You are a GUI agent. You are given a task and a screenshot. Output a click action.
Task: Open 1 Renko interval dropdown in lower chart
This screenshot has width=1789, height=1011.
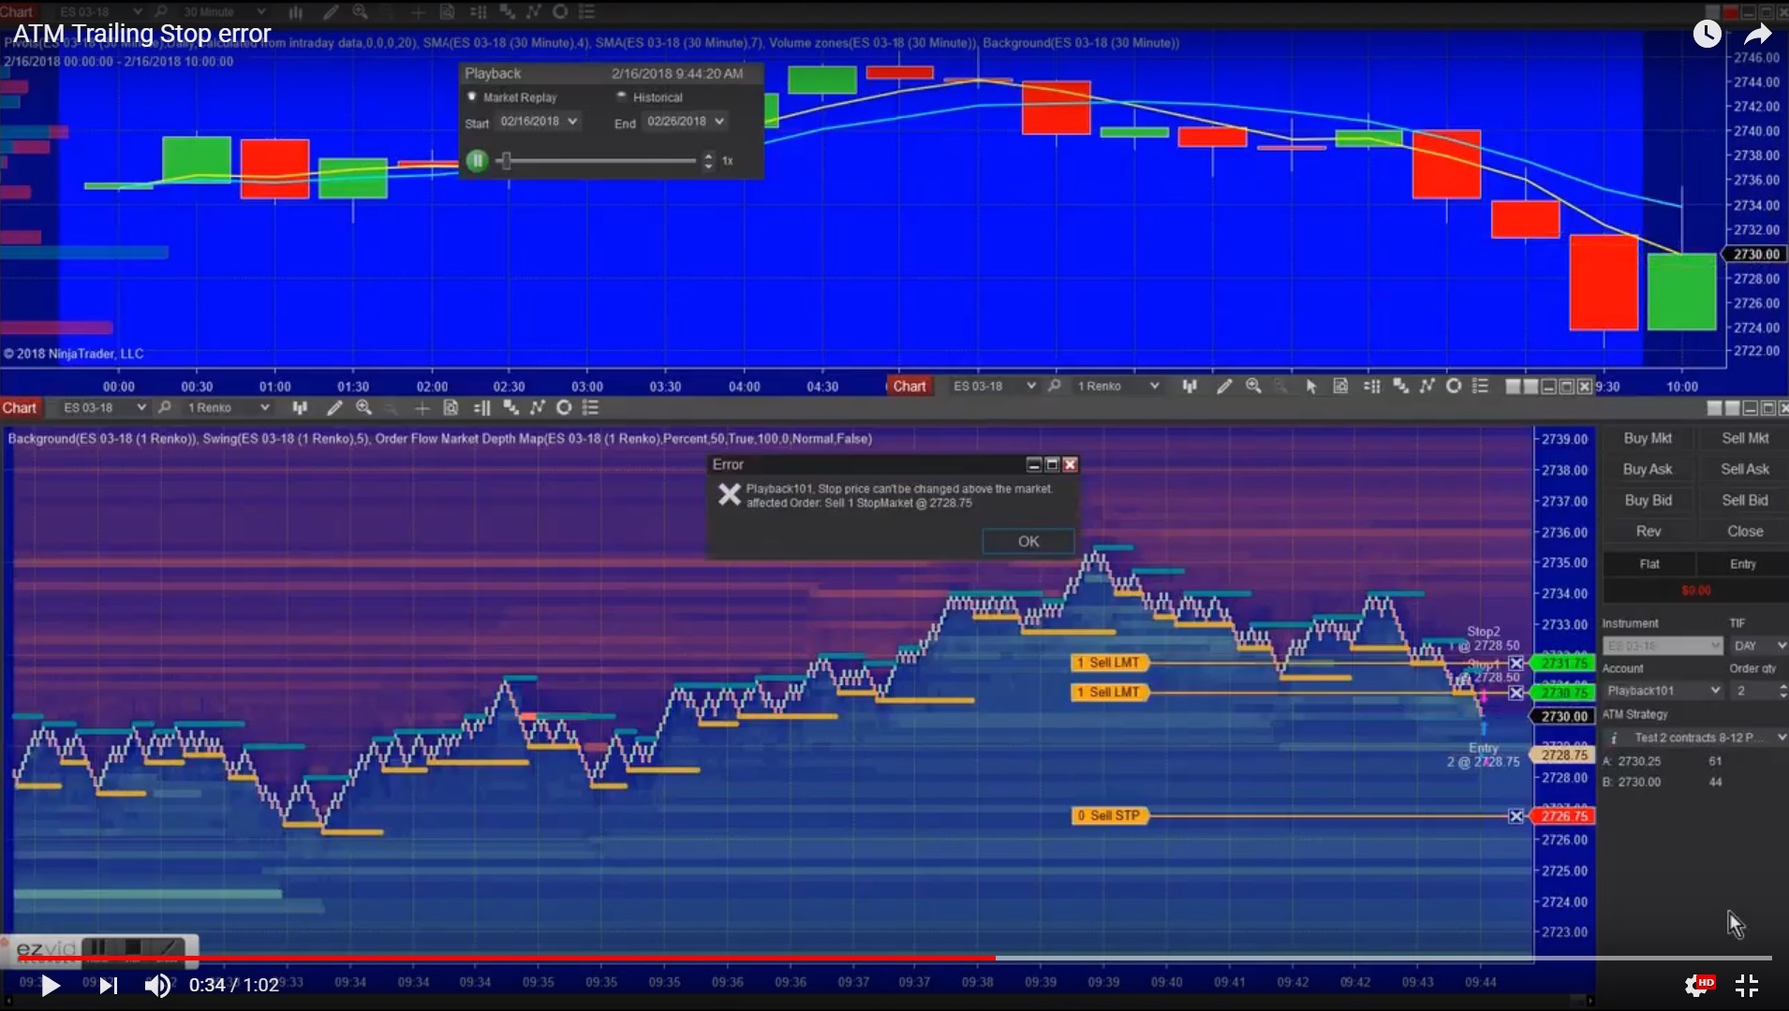tap(228, 408)
